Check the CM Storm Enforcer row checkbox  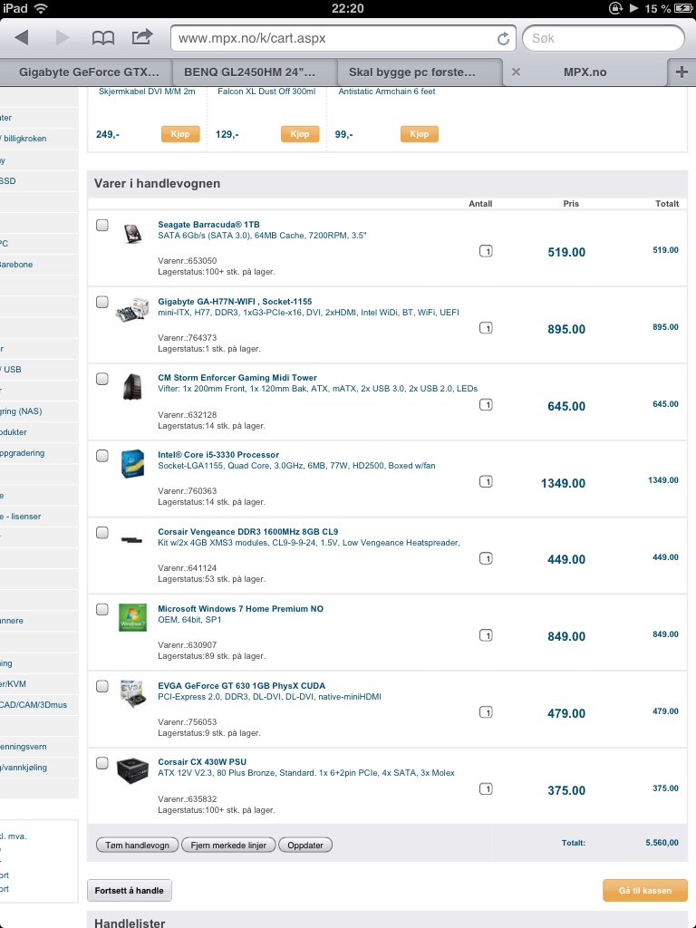pos(102,379)
